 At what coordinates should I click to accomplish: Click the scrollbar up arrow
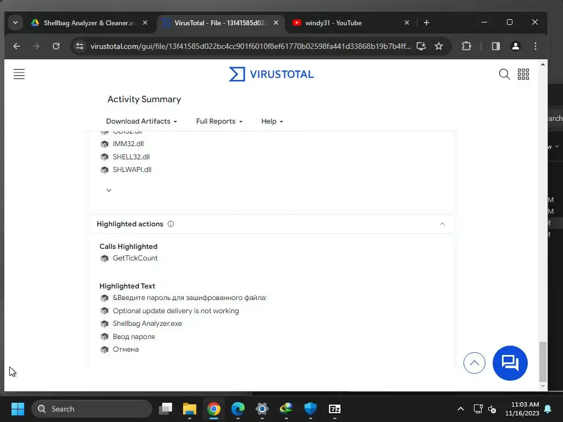pyautogui.click(x=543, y=65)
